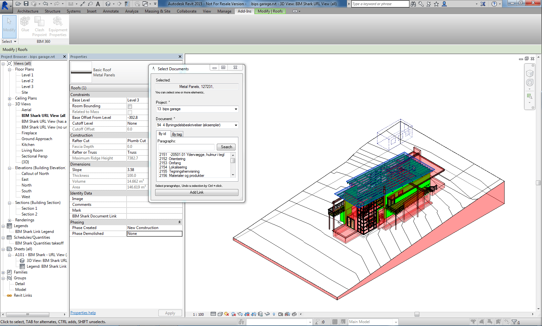Screen dimensions: 542x326
Task: Open the Select panel dropdown
Action: tap(9, 42)
